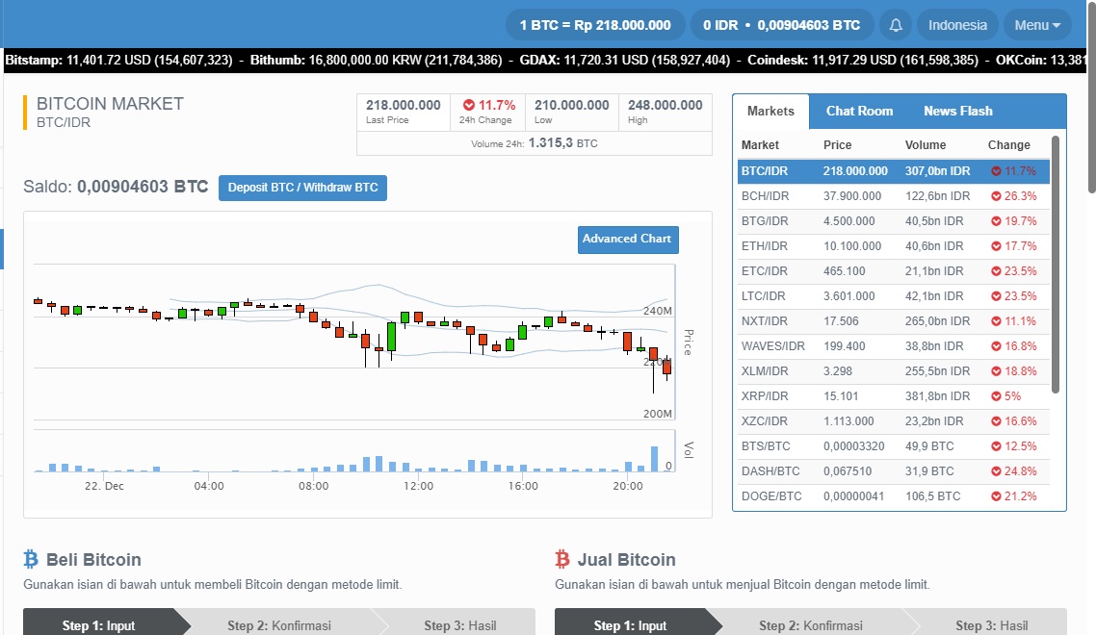Click the 1 BTC = Rp 218.000.000 button
This screenshot has width=1096, height=635.
point(594,24)
